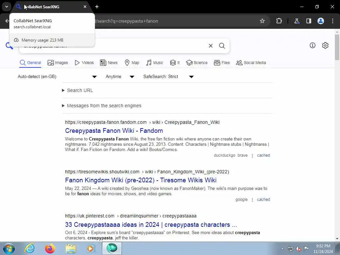The height and width of the screenshot is (255, 340).
Task: Open the Files category tab
Action: (221, 63)
